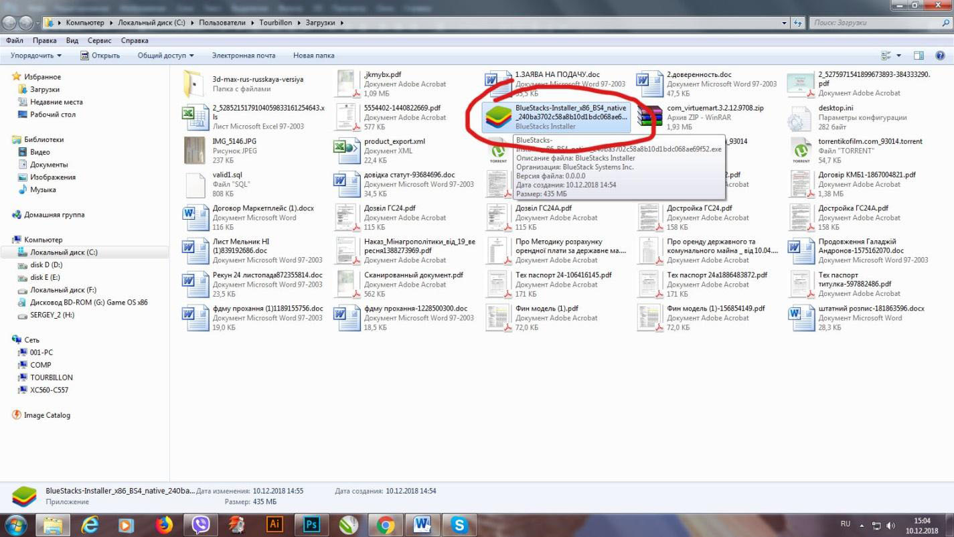Open the BlueStacks-Installer file icon
954x537 pixels.
pos(498,117)
